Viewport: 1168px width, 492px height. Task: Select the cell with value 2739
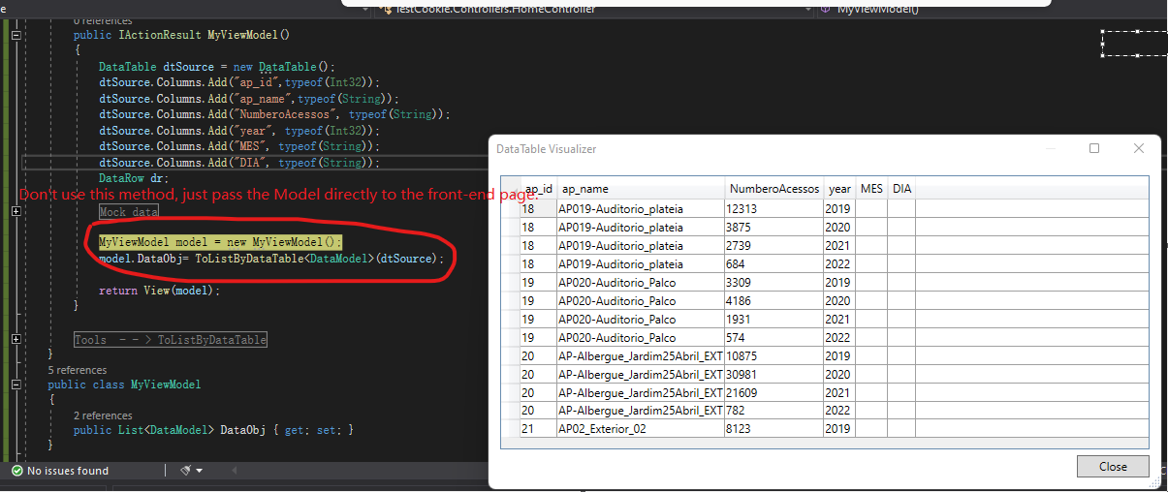(x=774, y=245)
